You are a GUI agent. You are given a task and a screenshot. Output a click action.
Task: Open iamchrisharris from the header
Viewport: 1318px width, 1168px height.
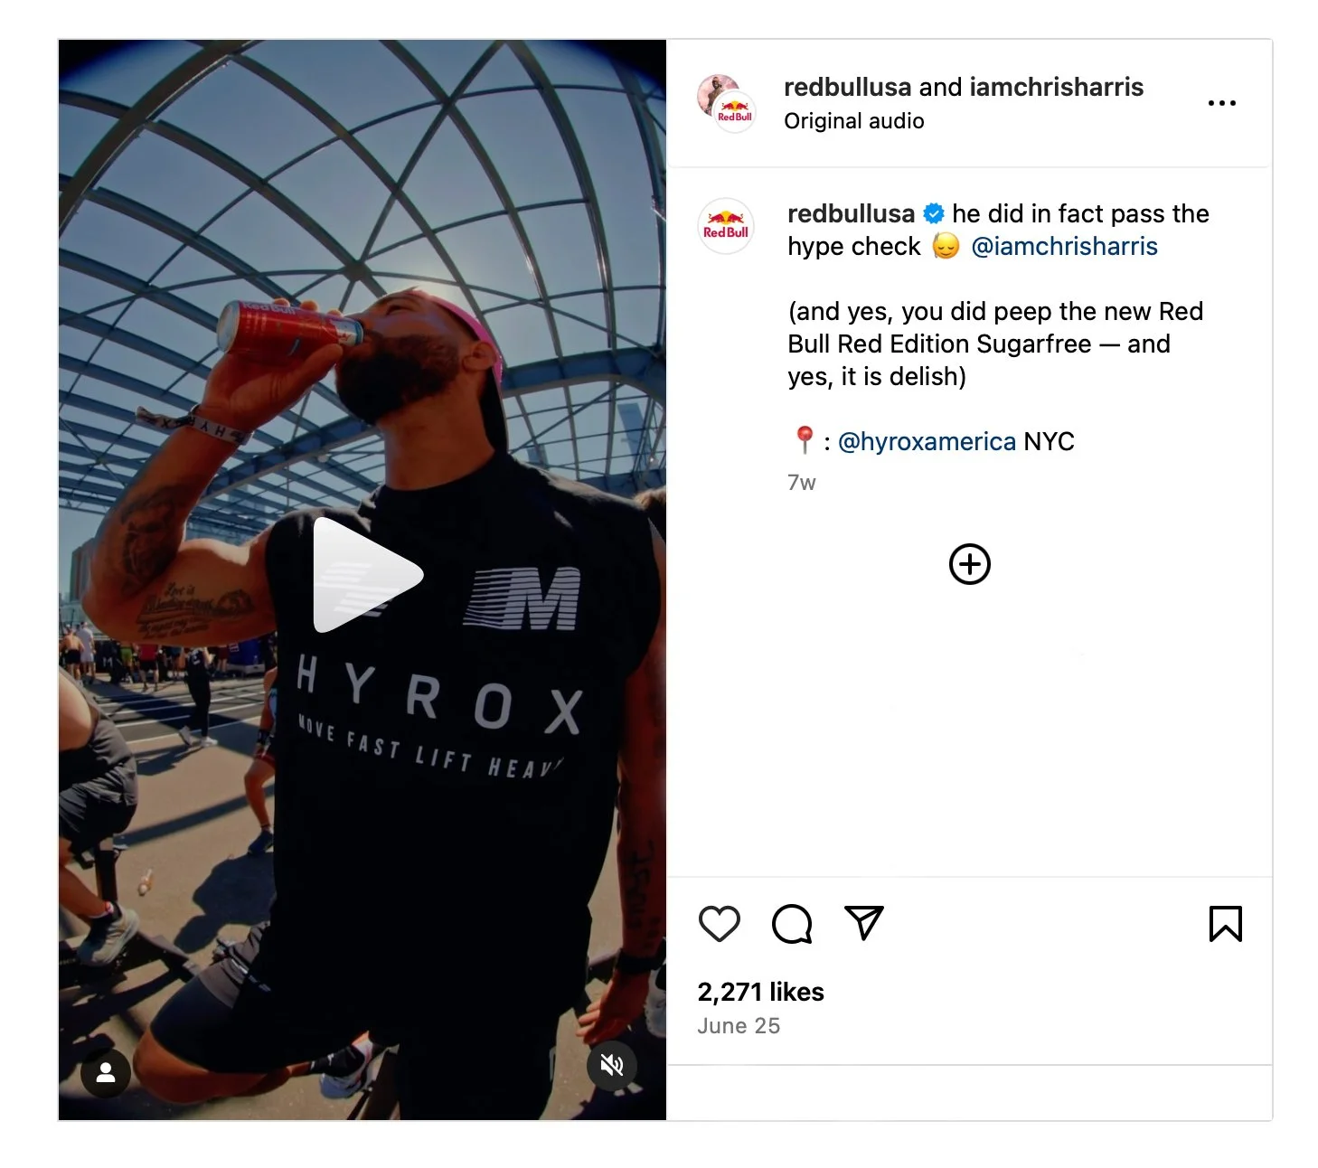pos(1056,87)
